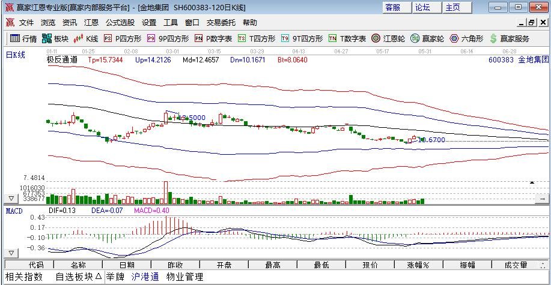Minimize the inner chart window

coord(522,23)
